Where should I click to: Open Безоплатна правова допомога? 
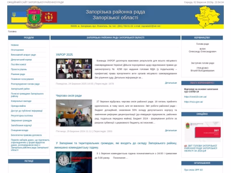click(x=26, y=135)
